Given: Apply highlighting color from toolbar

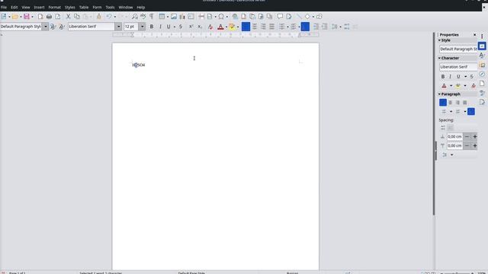Looking at the screenshot, I should pos(232,27).
